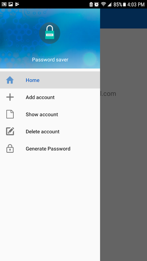Tap the green padlock app logo

[x=50, y=33]
